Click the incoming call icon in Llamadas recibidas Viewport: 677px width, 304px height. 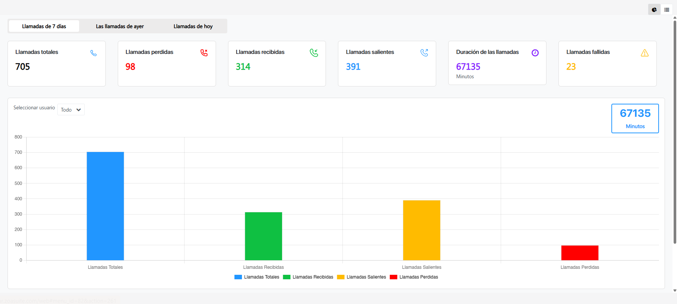pyautogui.click(x=314, y=53)
